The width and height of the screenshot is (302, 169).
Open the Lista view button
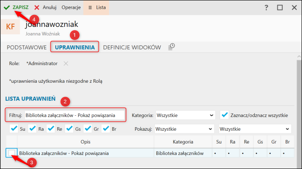tap(96, 7)
